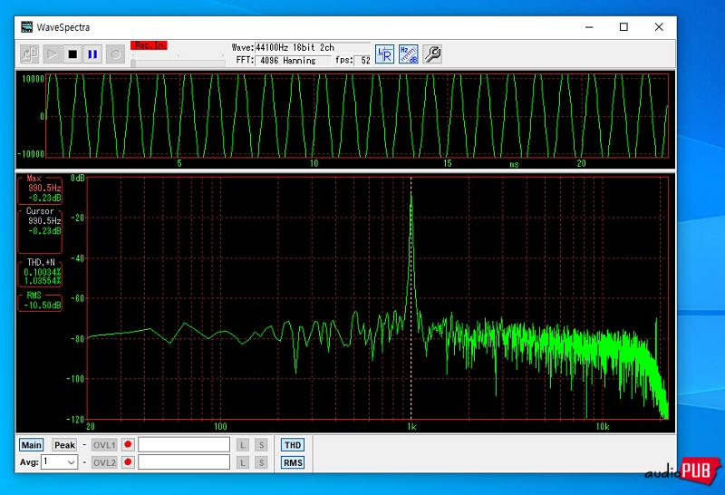
Task: Click the open file icon in the toolbar
Action: pyautogui.click(x=29, y=54)
